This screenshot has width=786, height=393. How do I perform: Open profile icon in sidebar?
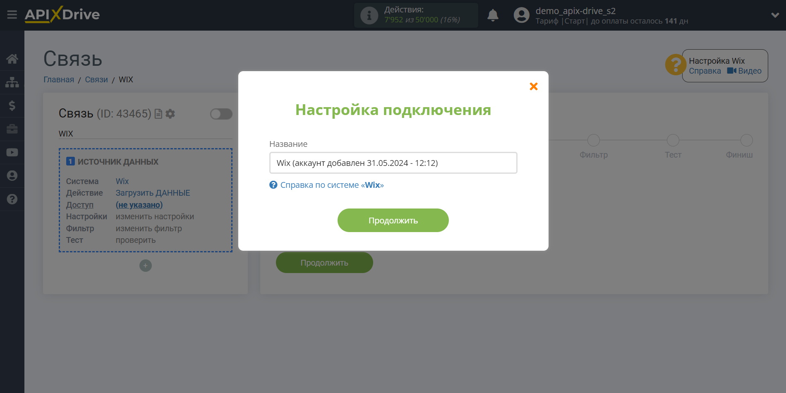(x=12, y=176)
